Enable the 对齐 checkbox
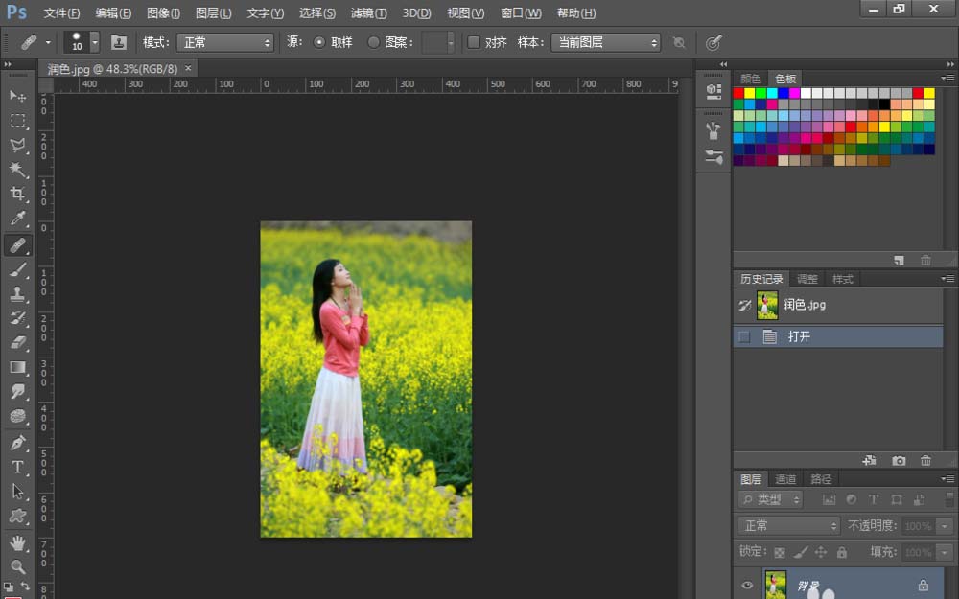This screenshot has width=959, height=599. pyautogui.click(x=474, y=42)
